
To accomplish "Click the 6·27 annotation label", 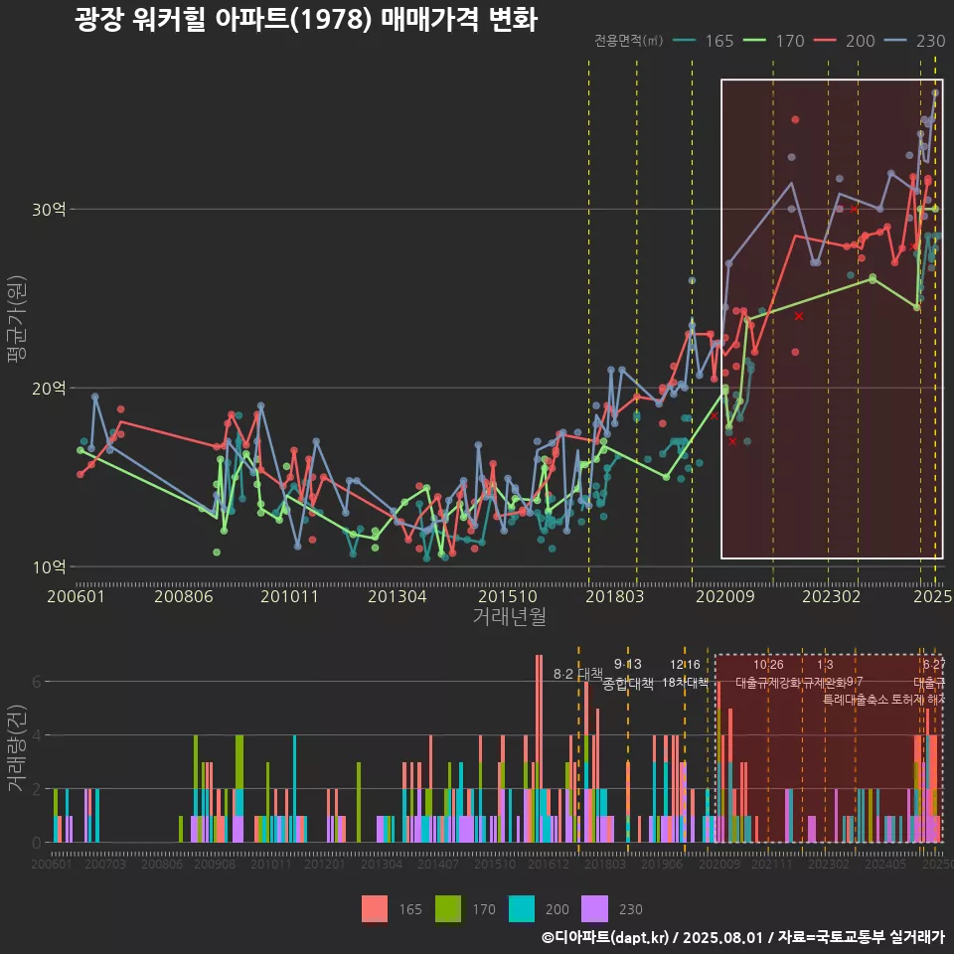I will (934, 665).
